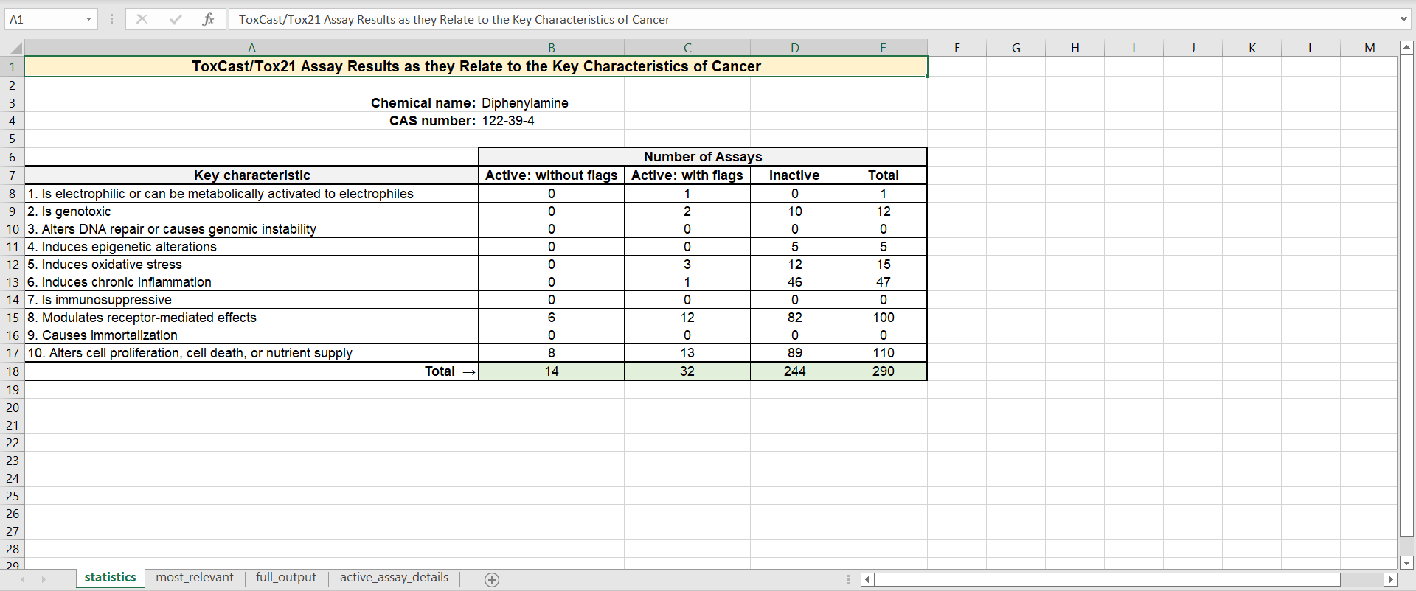Open the full_output sheet tab

(286, 578)
